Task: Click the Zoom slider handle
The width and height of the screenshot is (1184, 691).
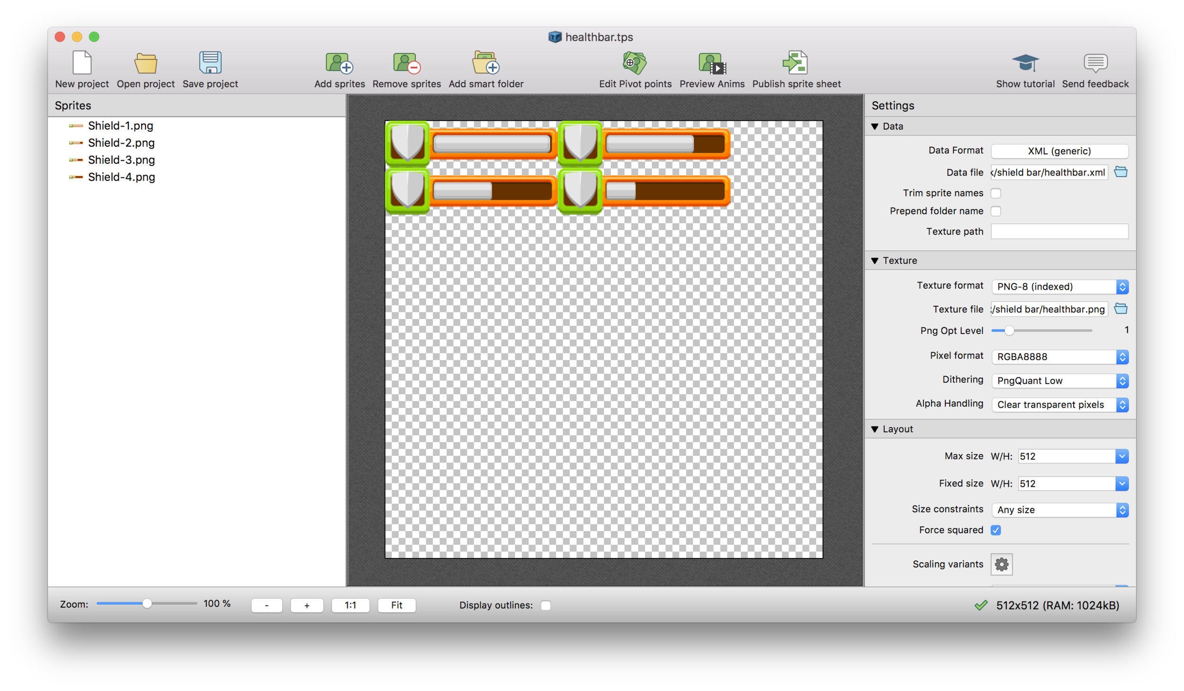Action: pos(147,603)
